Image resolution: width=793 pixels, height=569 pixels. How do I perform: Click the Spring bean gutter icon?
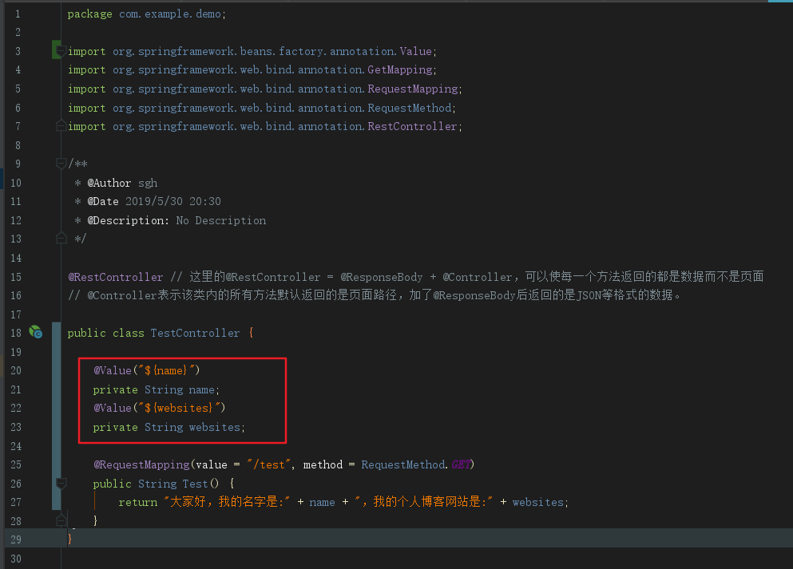pyautogui.click(x=35, y=332)
